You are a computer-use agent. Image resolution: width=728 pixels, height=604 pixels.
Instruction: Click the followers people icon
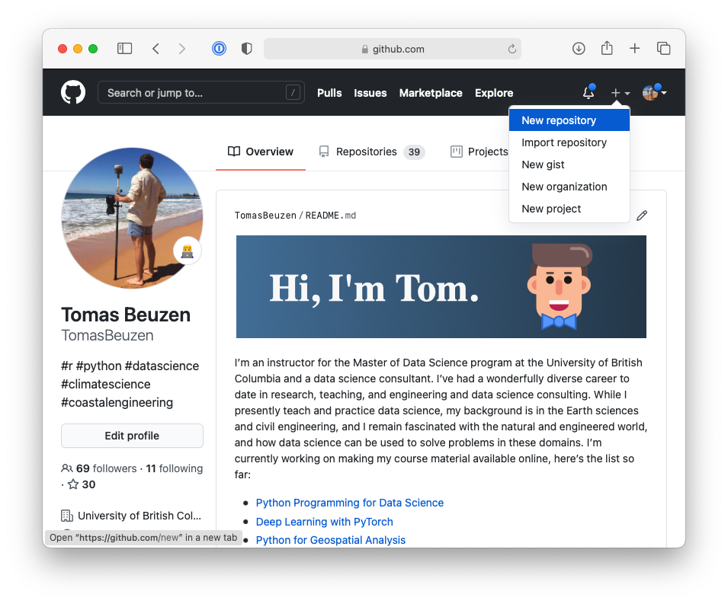(67, 468)
